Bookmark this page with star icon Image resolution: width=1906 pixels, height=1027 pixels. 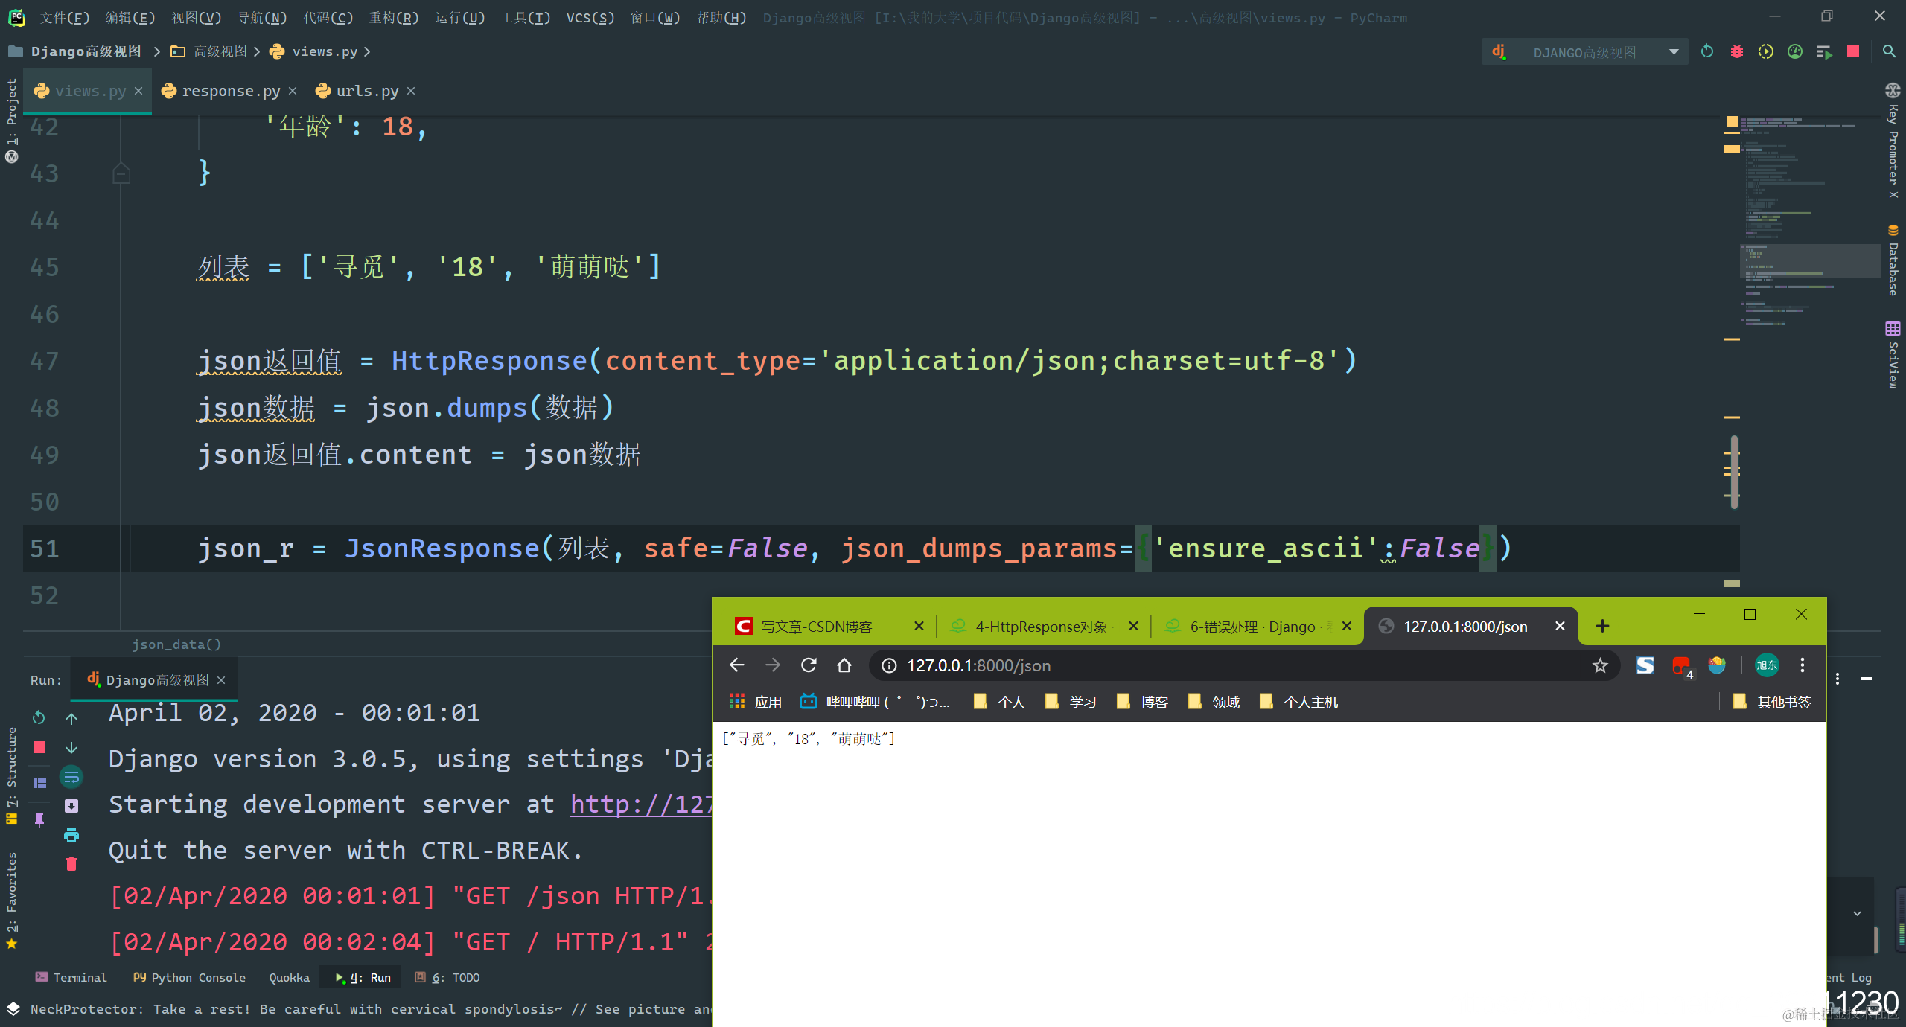click(1600, 665)
